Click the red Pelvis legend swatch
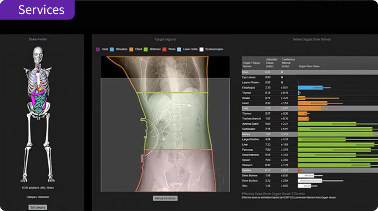 (164, 49)
